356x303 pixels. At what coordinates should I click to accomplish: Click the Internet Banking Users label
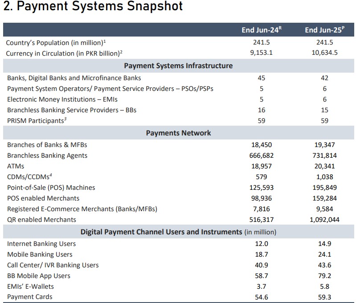[41, 244]
